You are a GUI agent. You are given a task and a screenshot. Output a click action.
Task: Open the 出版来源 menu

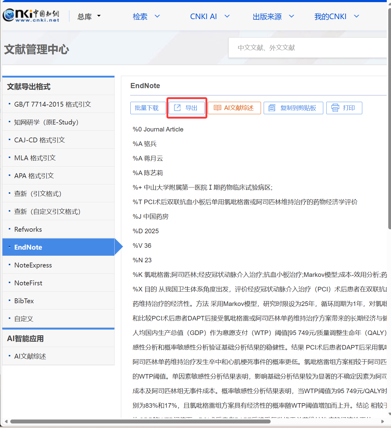point(267,16)
